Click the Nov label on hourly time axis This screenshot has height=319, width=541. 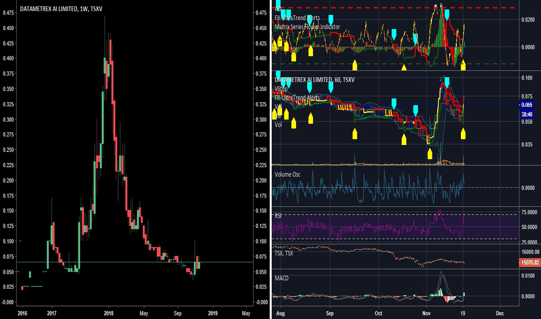(427, 313)
